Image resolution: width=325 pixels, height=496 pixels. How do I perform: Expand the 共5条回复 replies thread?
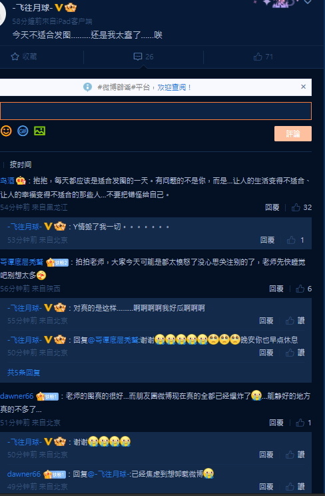(24, 373)
